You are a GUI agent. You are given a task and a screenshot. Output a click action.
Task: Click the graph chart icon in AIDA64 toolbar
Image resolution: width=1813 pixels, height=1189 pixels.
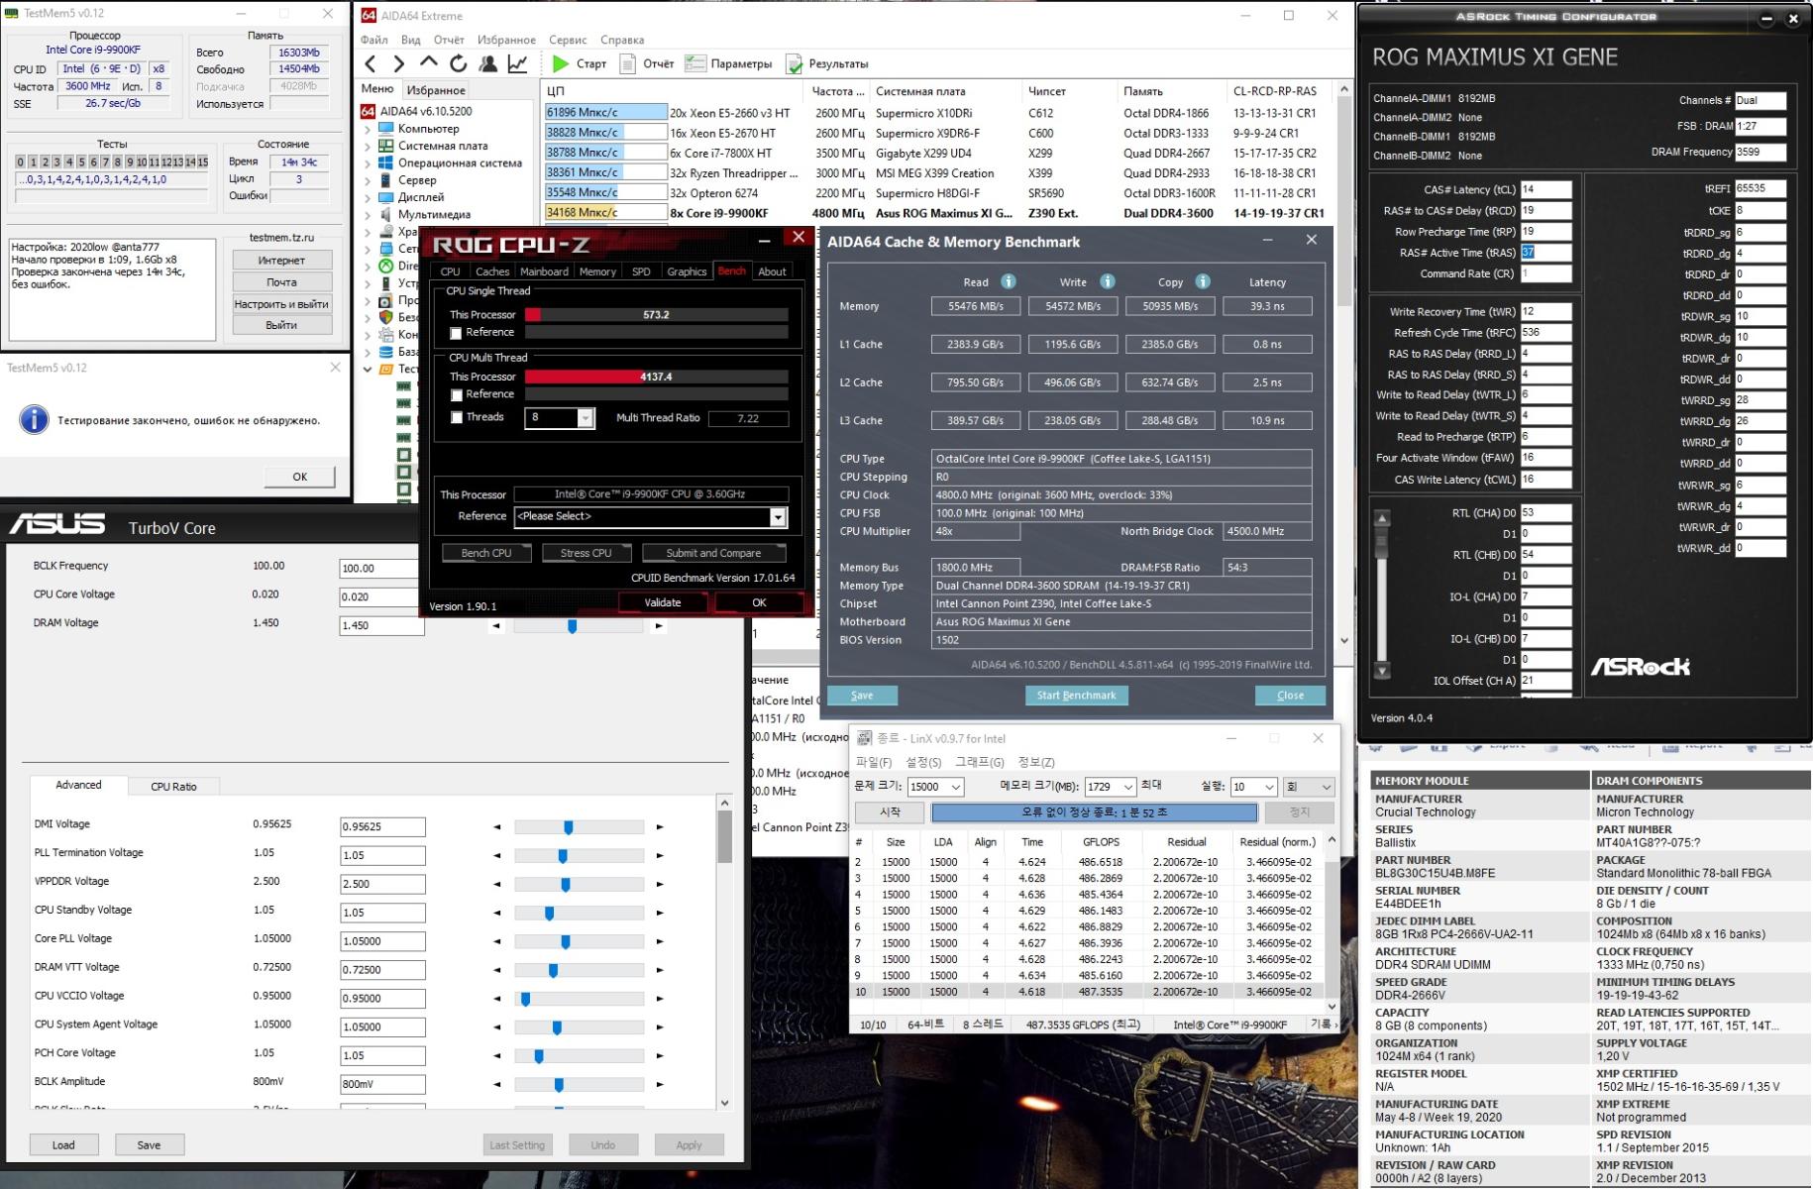(517, 64)
